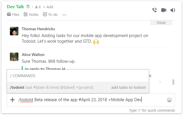183x115 pixels.
Task: Click Thomas's message about Todoist tasks
Action: coord(85,38)
